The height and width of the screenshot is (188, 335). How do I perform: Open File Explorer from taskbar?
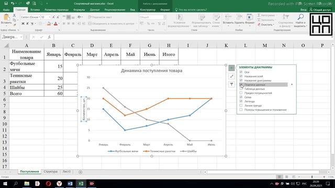click(x=27, y=183)
